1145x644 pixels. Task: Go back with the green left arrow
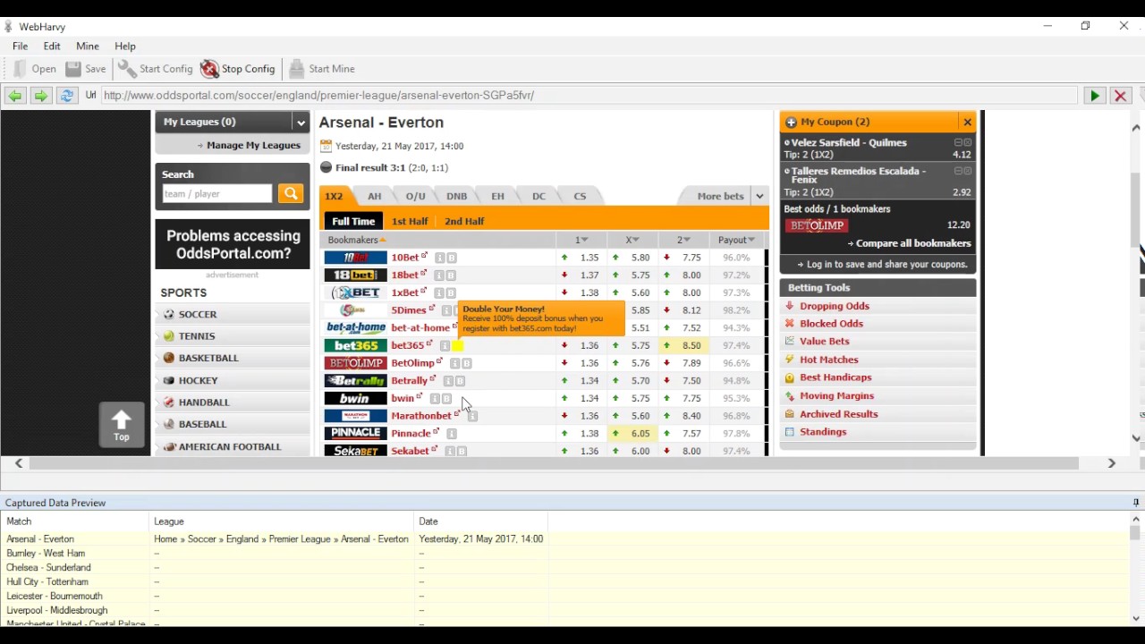coord(15,96)
